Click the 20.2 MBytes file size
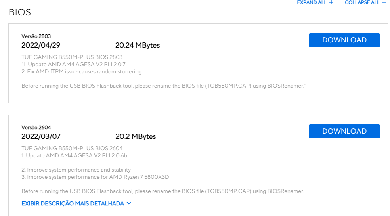This screenshot has height=216, width=390. pyautogui.click(x=136, y=136)
